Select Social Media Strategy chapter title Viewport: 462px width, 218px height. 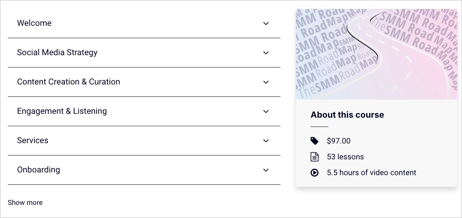pyautogui.click(x=57, y=52)
